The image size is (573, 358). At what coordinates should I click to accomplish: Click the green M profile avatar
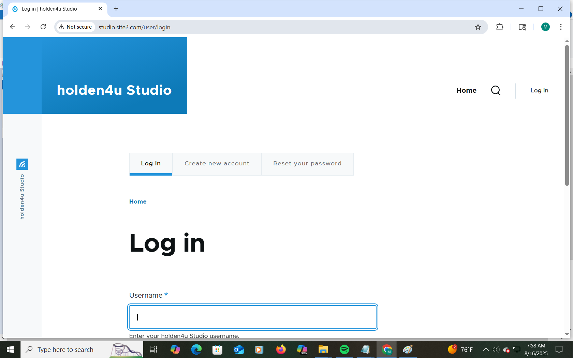(545, 27)
